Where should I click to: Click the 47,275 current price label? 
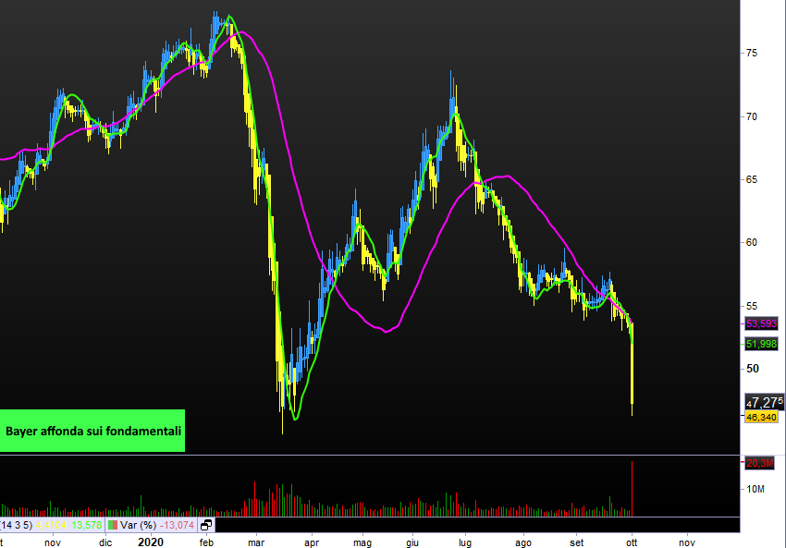764,402
